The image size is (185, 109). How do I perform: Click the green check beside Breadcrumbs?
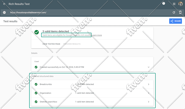coord(36,84)
